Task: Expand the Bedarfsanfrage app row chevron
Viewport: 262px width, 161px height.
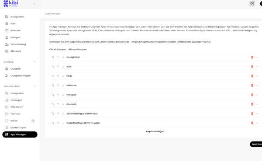Action: (x=257, y=123)
